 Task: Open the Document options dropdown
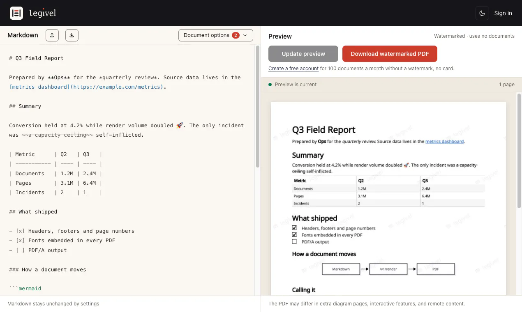[216, 35]
